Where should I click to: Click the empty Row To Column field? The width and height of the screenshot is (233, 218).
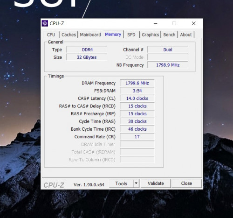coord(137,160)
